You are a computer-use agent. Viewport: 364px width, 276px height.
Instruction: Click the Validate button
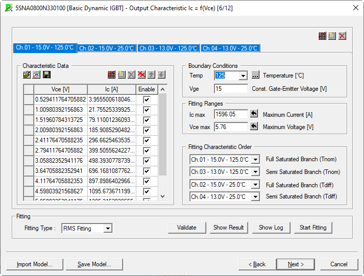(x=187, y=228)
